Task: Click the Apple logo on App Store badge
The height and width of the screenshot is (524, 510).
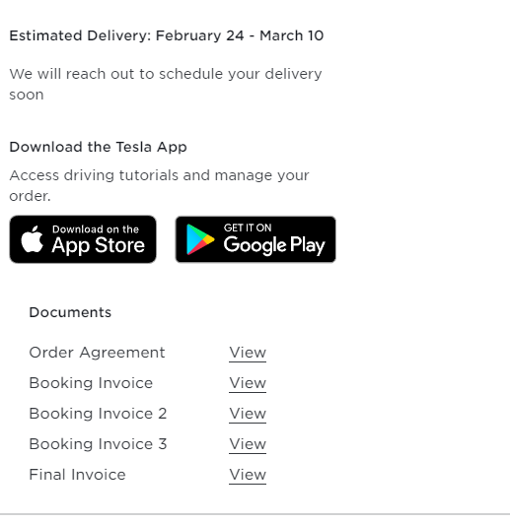Action: (x=33, y=239)
